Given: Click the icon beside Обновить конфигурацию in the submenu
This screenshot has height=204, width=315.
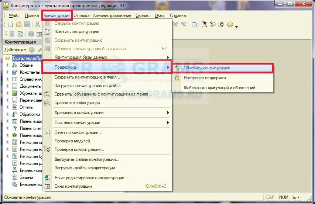Looking at the screenshot, I should [177, 68].
